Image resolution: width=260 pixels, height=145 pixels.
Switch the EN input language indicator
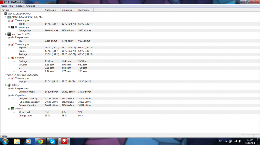click(x=221, y=141)
